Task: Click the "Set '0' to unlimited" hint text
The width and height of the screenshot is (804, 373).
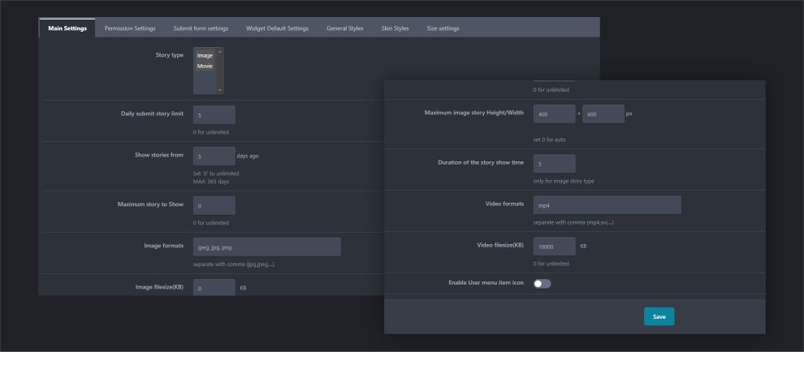Action: click(216, 174)
